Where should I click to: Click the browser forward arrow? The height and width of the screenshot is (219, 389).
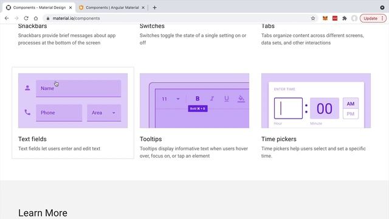click(x=16, y=18)
